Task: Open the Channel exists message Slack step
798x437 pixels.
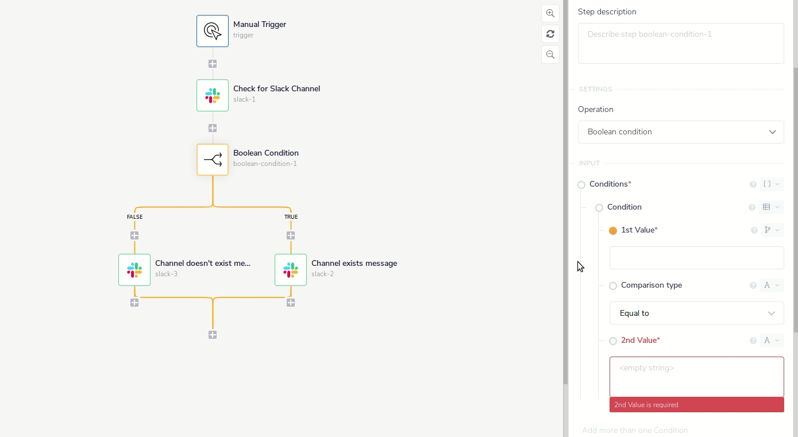Action: tap(291, 270)
